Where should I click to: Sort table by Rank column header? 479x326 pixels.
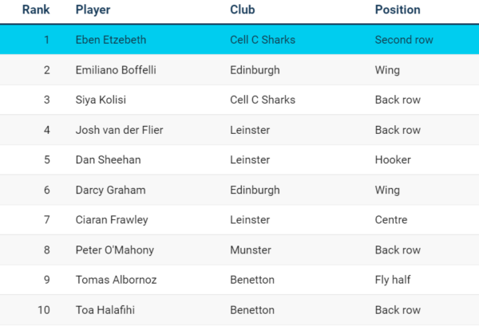(x=36, y=10)
